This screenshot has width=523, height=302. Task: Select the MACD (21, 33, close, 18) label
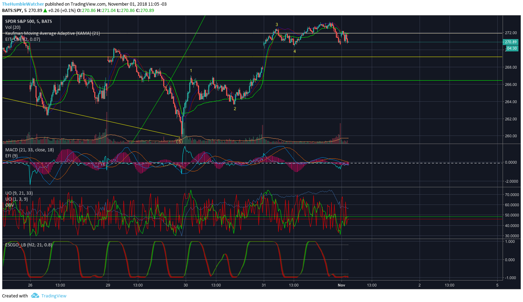coord(30,150)
